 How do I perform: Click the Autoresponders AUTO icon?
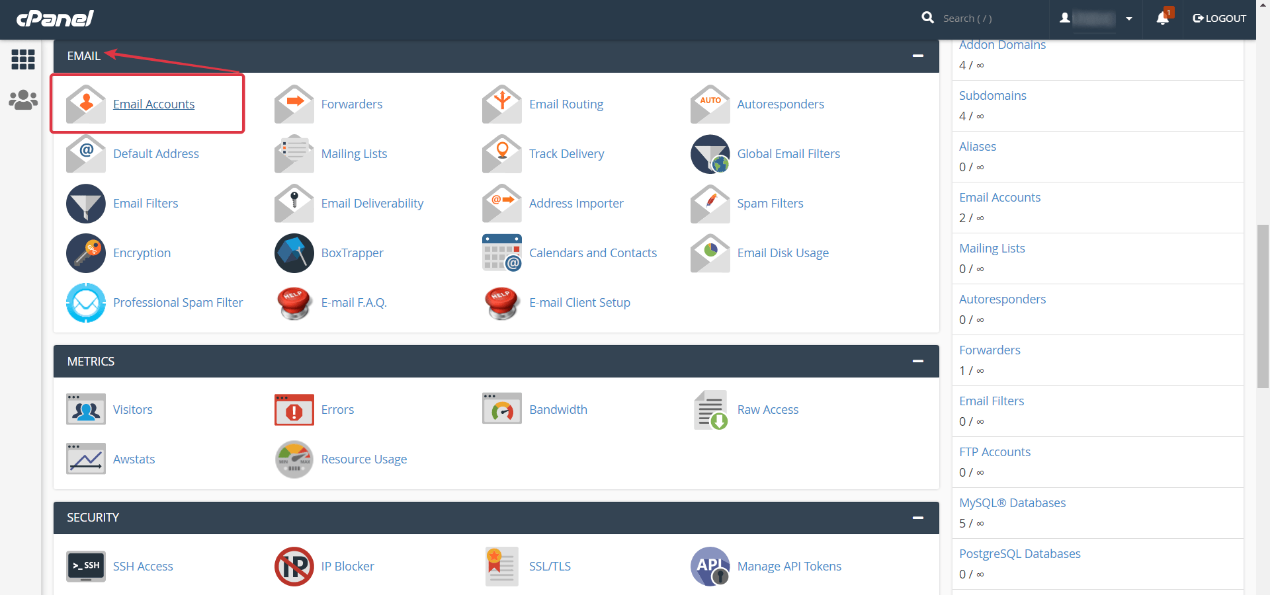pos(710,104)
